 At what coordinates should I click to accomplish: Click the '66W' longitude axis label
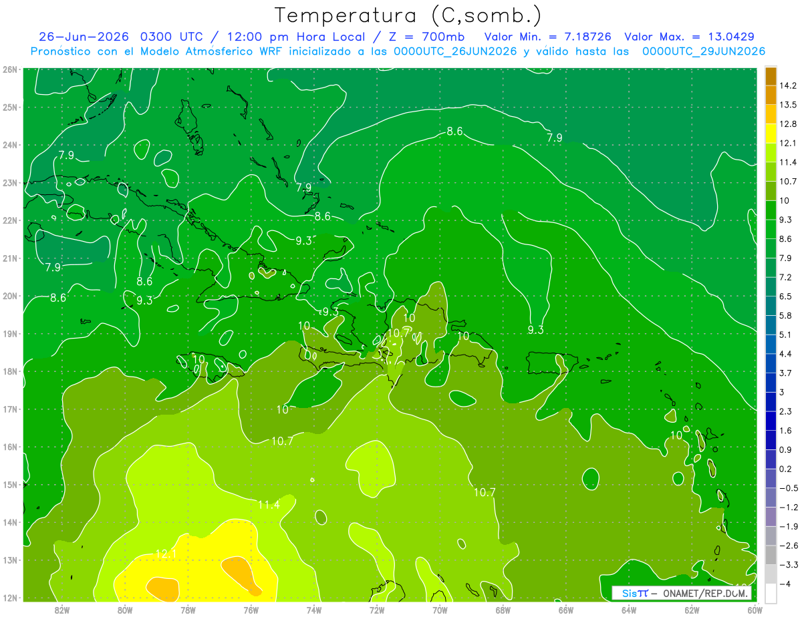tap(565, 610)
